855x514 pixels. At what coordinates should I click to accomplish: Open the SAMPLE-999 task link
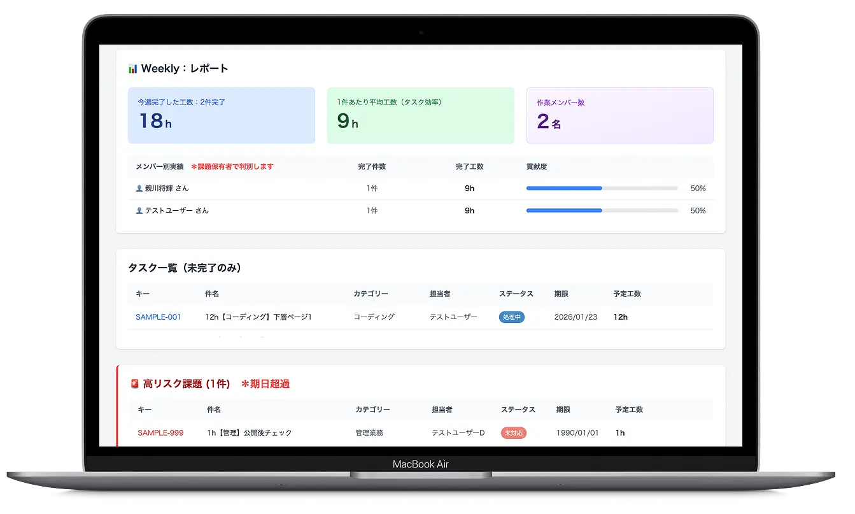(160, 433)
